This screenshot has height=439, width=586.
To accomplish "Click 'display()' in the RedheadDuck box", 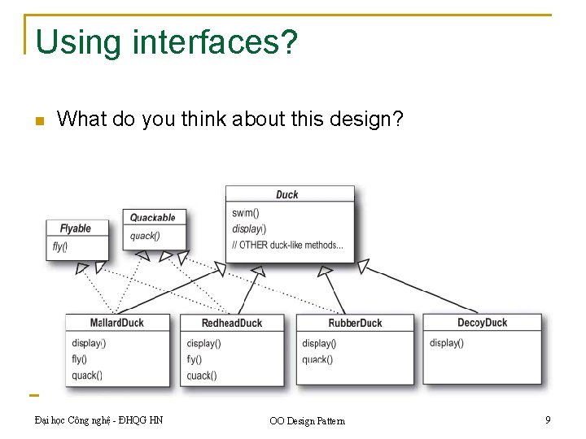I will 204,343.
